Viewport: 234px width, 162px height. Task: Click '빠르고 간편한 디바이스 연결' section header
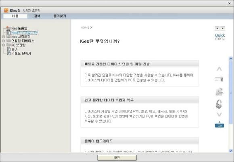(140, 64)
